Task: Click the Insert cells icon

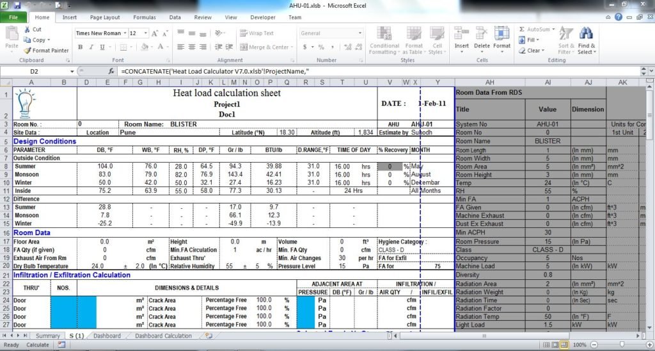Action: click(x=461, y=34)
